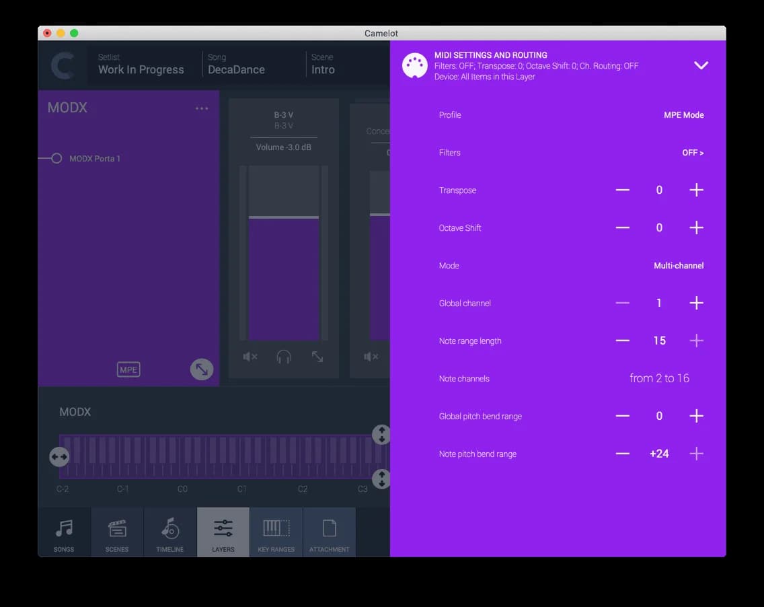Open the Key Ranges editor
Screen dimensions: 764x607
[276, 532]
